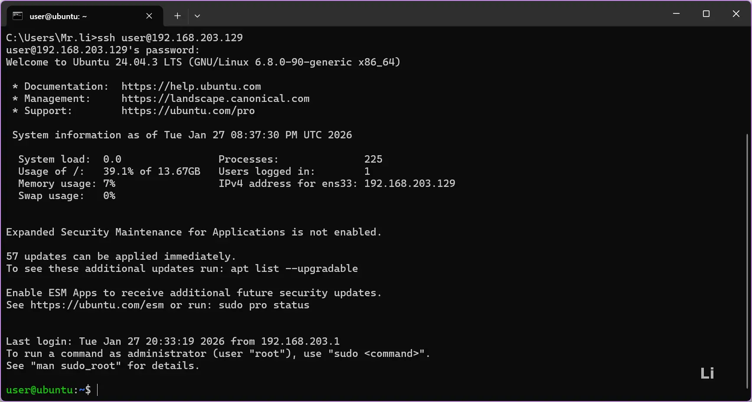Viewport: 752px width, 402px height.
Task: Click the terminal icon in the tab
Action: pyautogui.click(x=17, y=16)
